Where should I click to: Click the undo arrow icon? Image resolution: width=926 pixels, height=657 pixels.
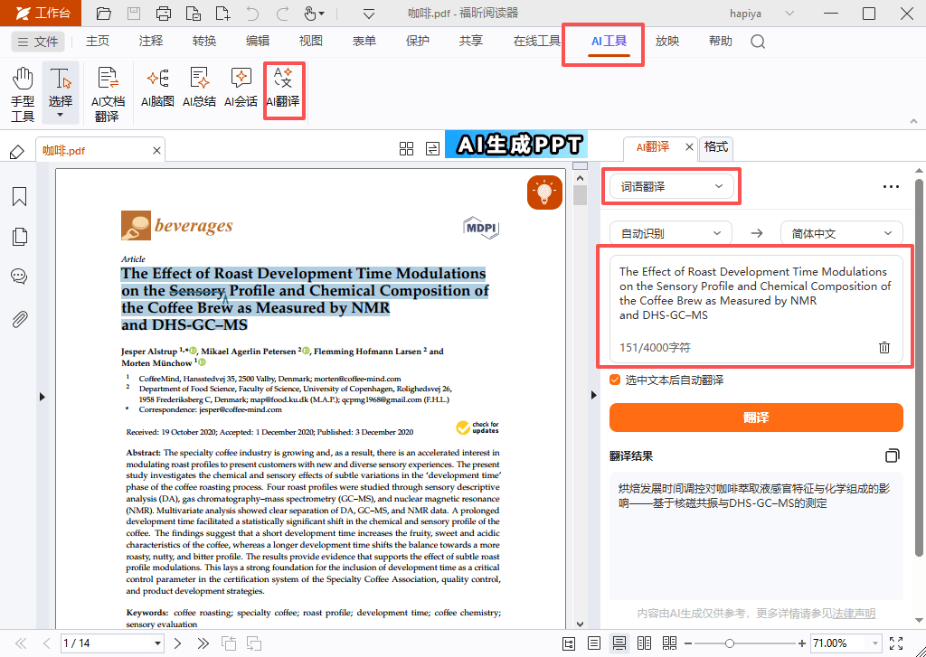click(x=252, y=13)
